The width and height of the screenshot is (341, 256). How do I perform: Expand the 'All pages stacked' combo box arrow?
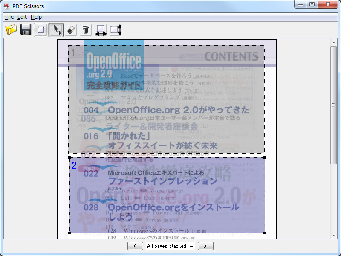[x=192, y=246]
